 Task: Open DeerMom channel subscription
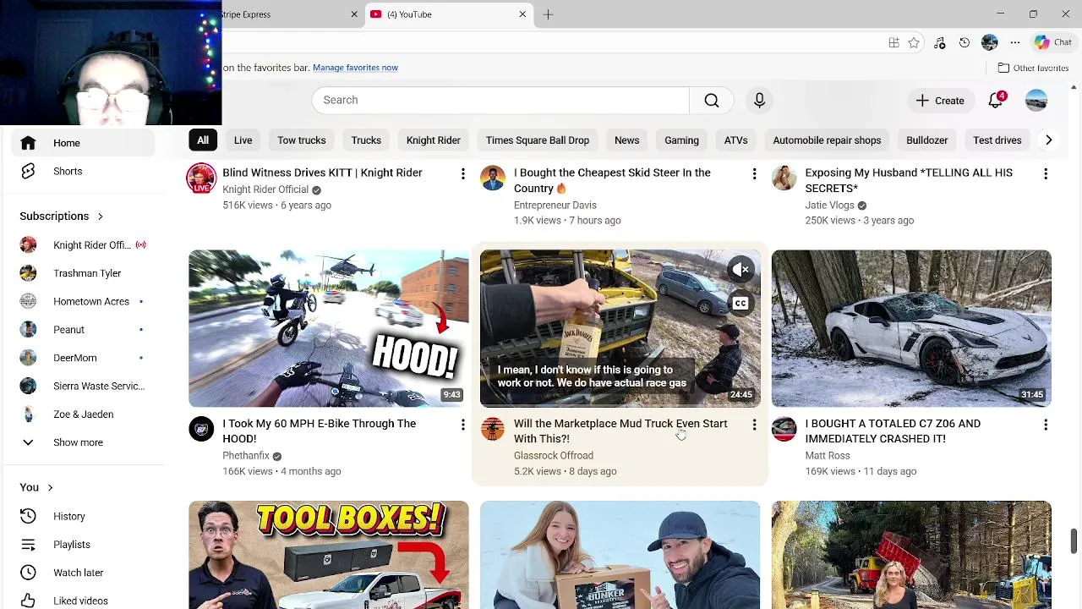83,358
